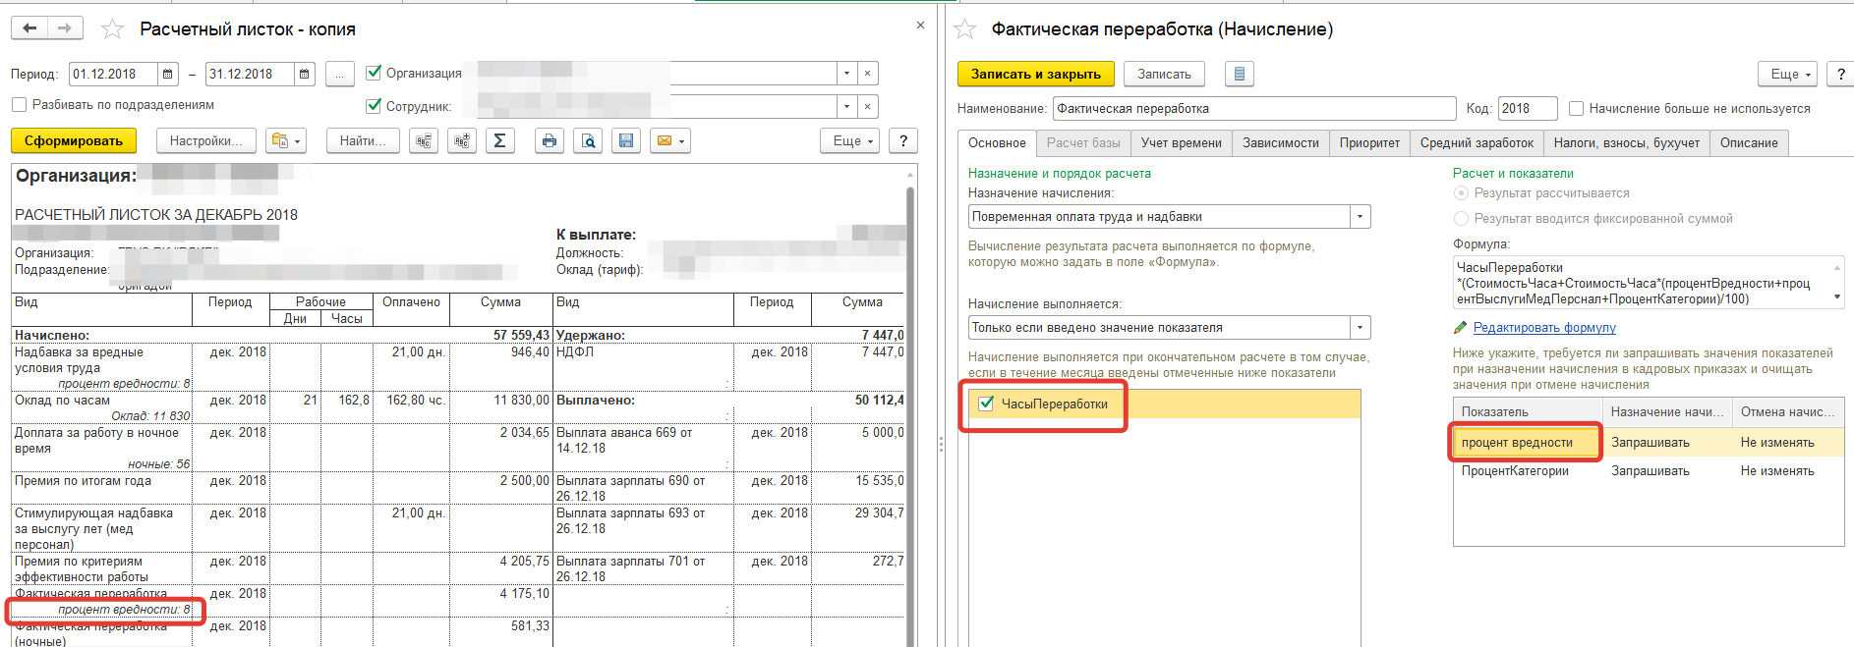Click the НДФЛ row in payslip
Screen dimensions: 1854x647
point(728,367)
